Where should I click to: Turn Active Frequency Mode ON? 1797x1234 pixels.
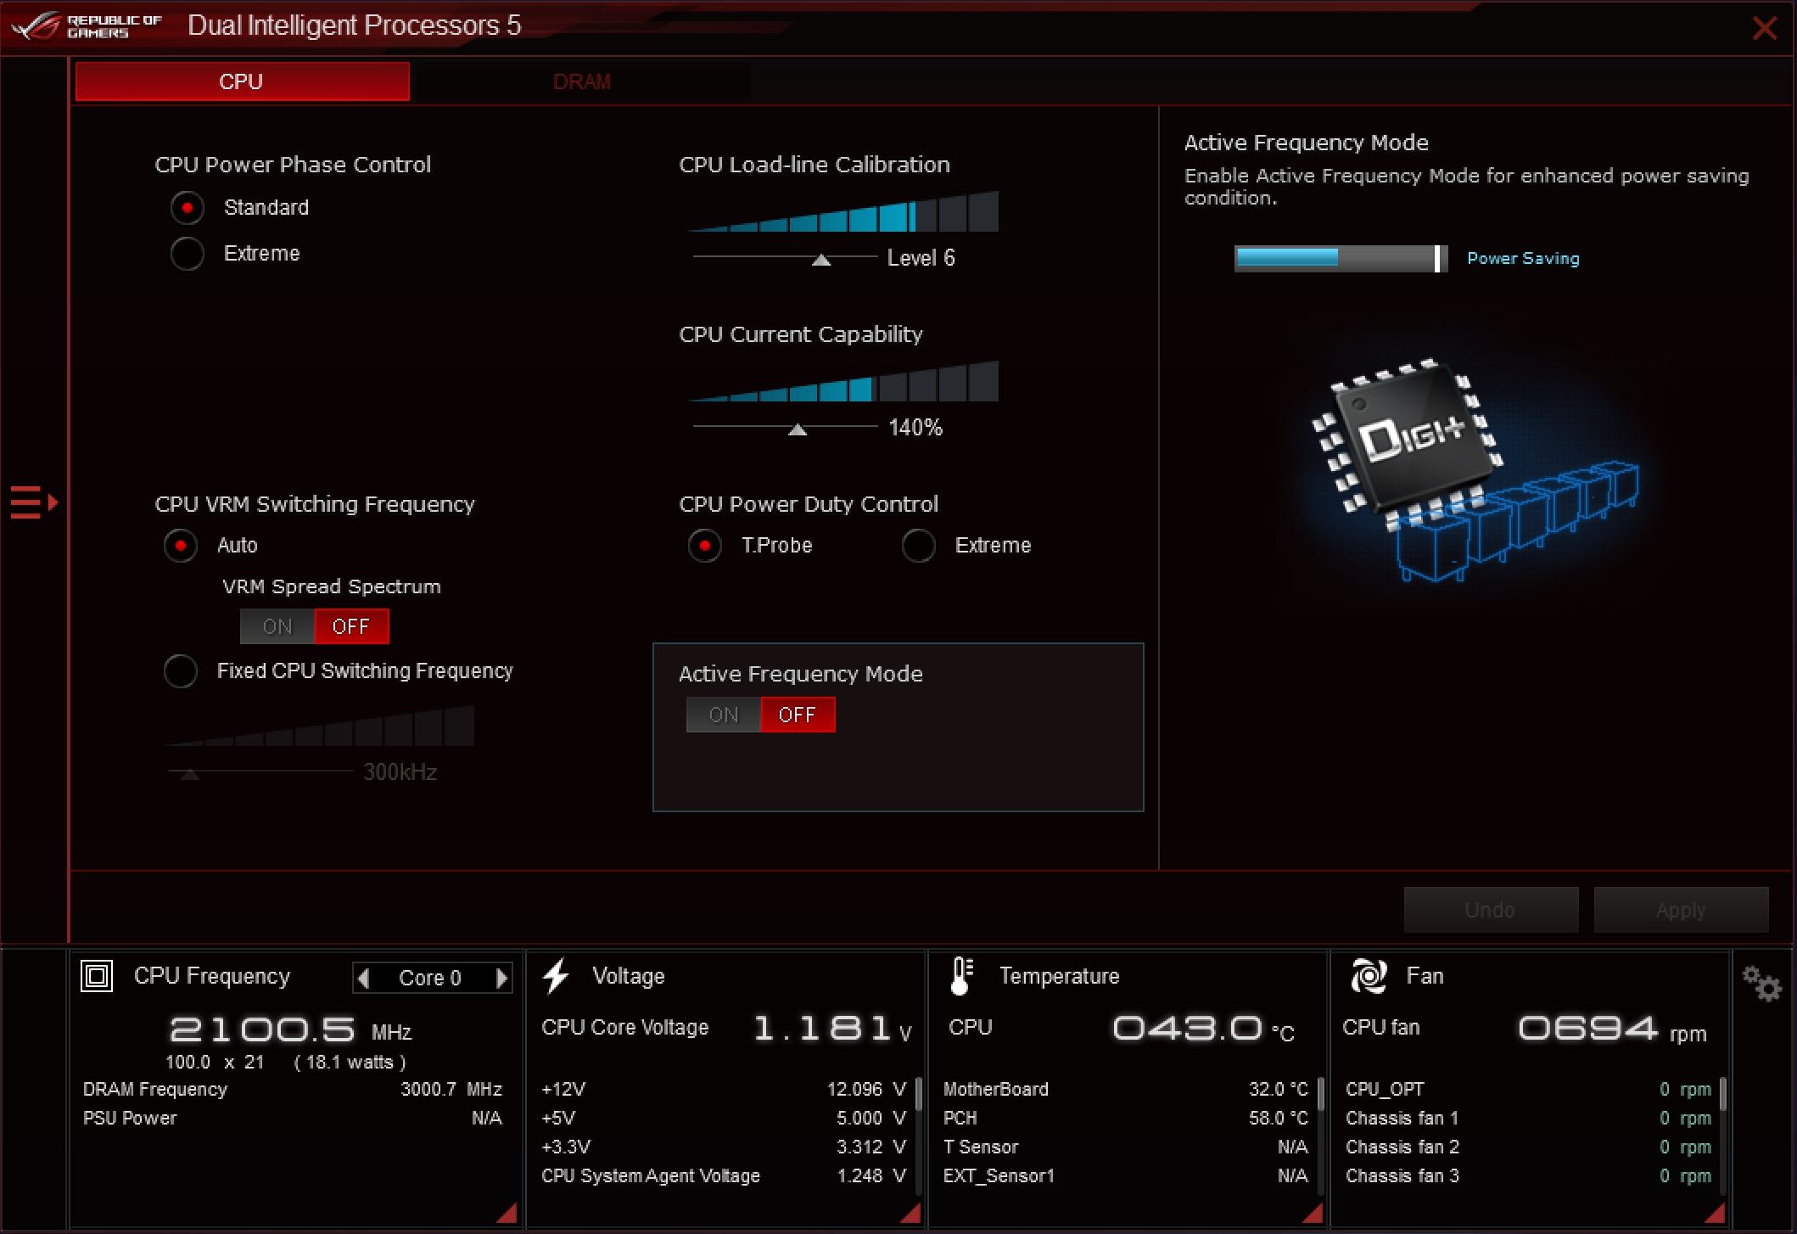click(724, 715)
